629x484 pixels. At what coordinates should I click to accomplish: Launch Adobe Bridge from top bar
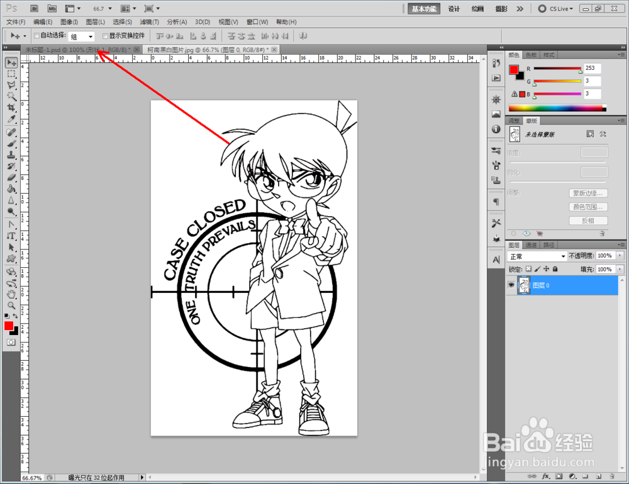35,8
